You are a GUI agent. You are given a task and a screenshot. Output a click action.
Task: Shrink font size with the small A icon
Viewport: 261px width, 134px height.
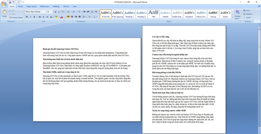point(59,12)
